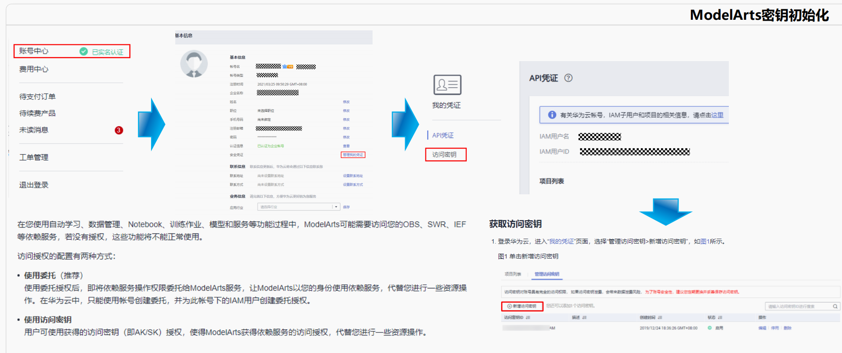The width and height of the screenshot is (842, 353).
Task: Sort by 状态 column icon
Action: 720,317
